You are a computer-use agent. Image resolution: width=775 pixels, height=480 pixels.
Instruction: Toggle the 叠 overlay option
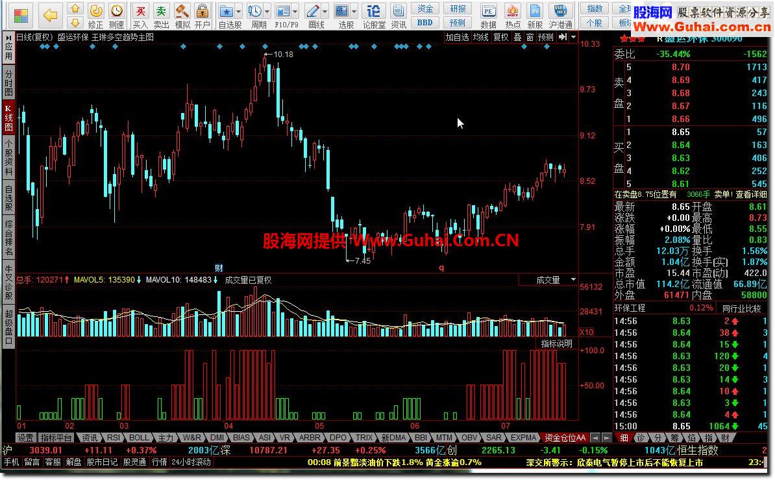(x=517, y=37)
